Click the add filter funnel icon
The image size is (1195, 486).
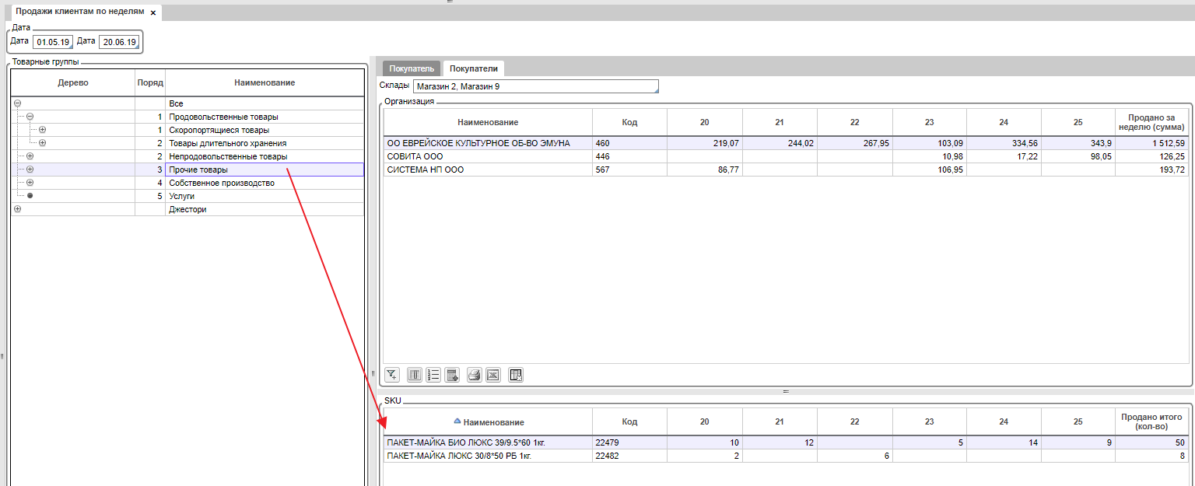[392, 375]
